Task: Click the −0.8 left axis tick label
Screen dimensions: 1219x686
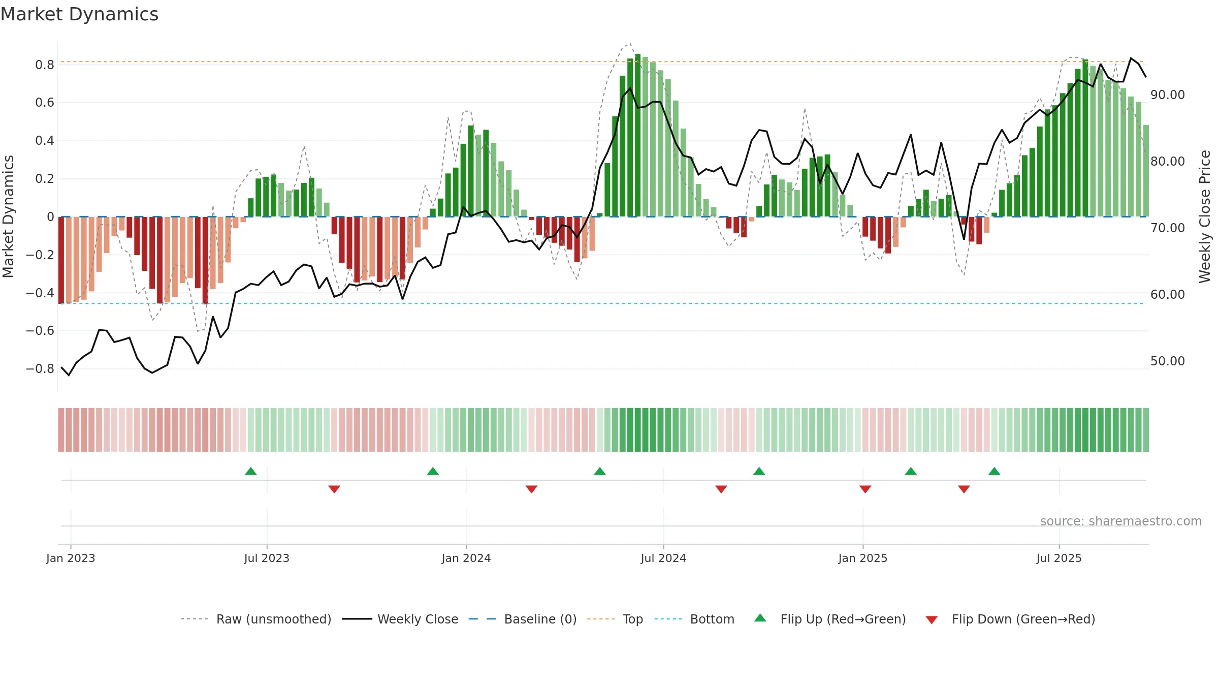Action: point(40,369)
